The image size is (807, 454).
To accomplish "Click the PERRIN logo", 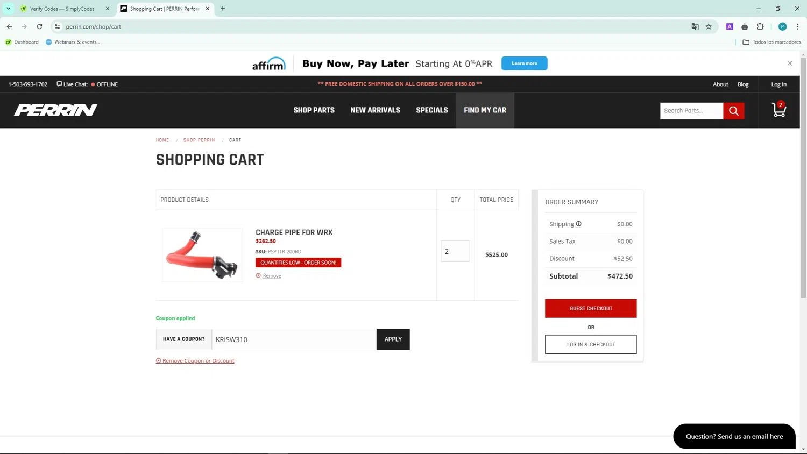I will point(55,110).
